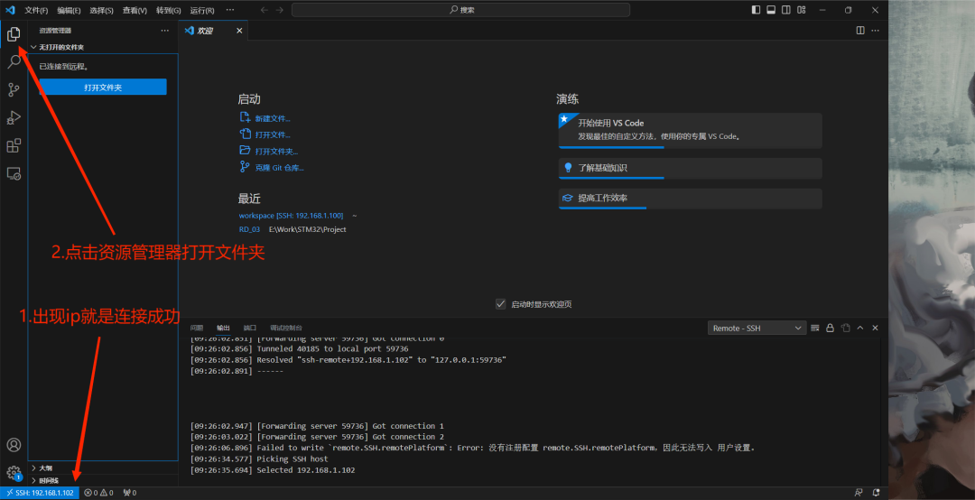Click the SSH: 192.168.1.102 remote indicator
Screen dimensions: 975x500
40,493
